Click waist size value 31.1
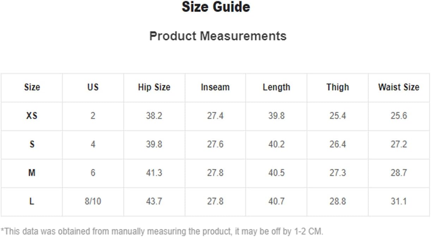 pos(399,202)
